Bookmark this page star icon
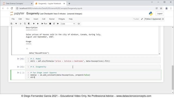Image resolution: width=174 pixels, height=98 pixels. [x=161, y=8]
